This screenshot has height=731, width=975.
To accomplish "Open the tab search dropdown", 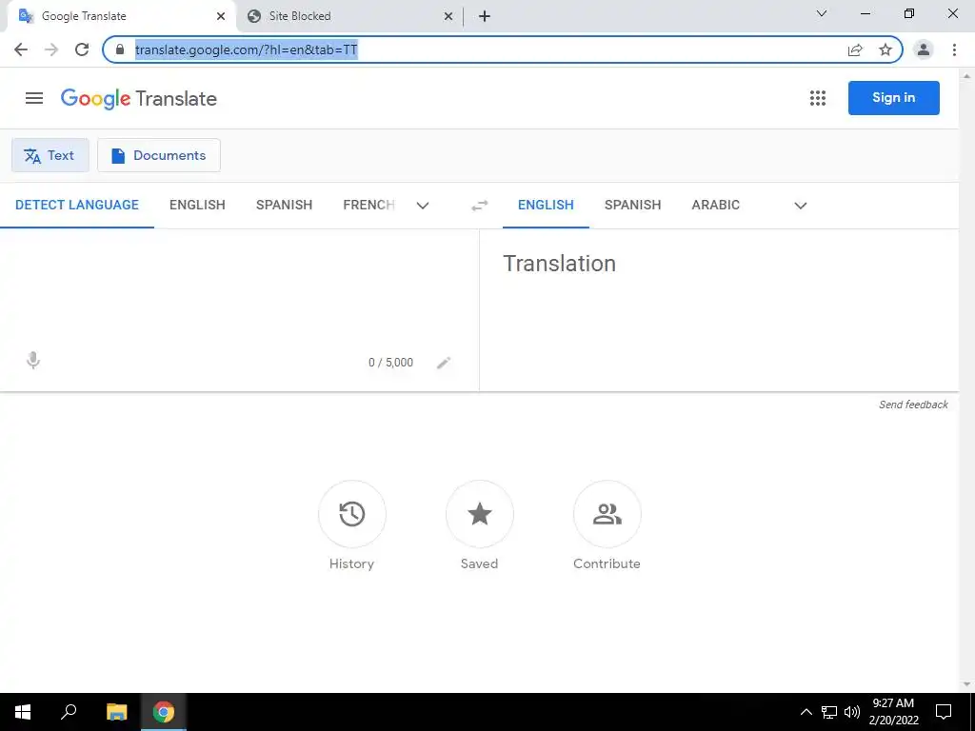I will pos(822,13).
